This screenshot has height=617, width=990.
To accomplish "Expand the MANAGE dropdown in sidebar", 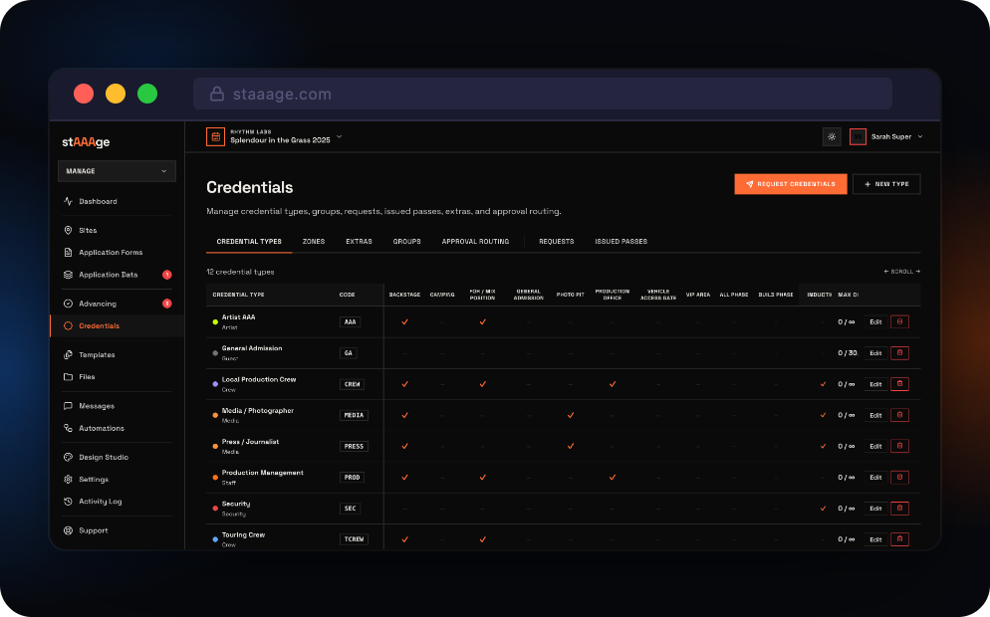I will (x=117, y=171).
